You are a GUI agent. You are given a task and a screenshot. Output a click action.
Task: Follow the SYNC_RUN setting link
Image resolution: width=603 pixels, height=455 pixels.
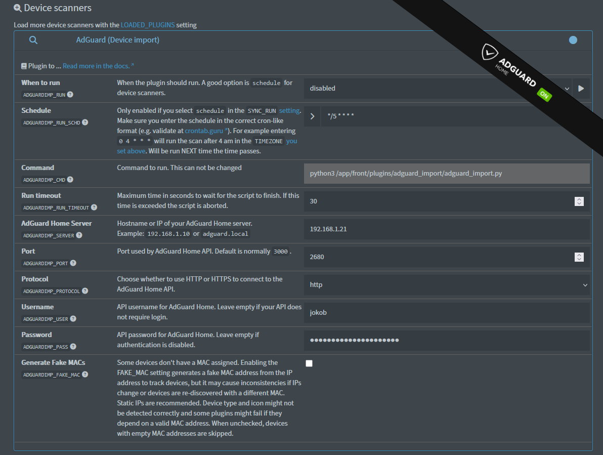click(289, 110)
